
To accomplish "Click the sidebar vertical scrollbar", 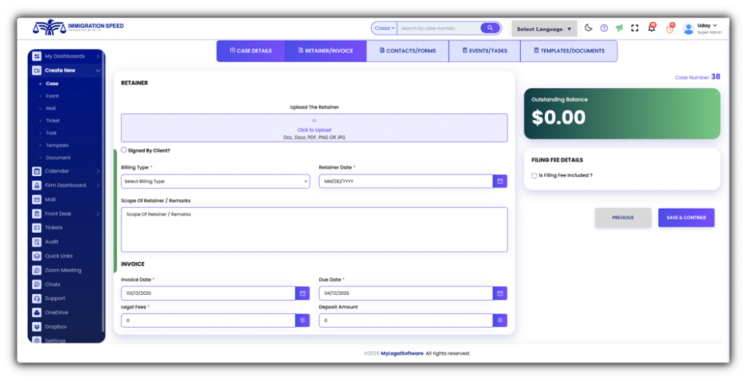I will point(103,196).
